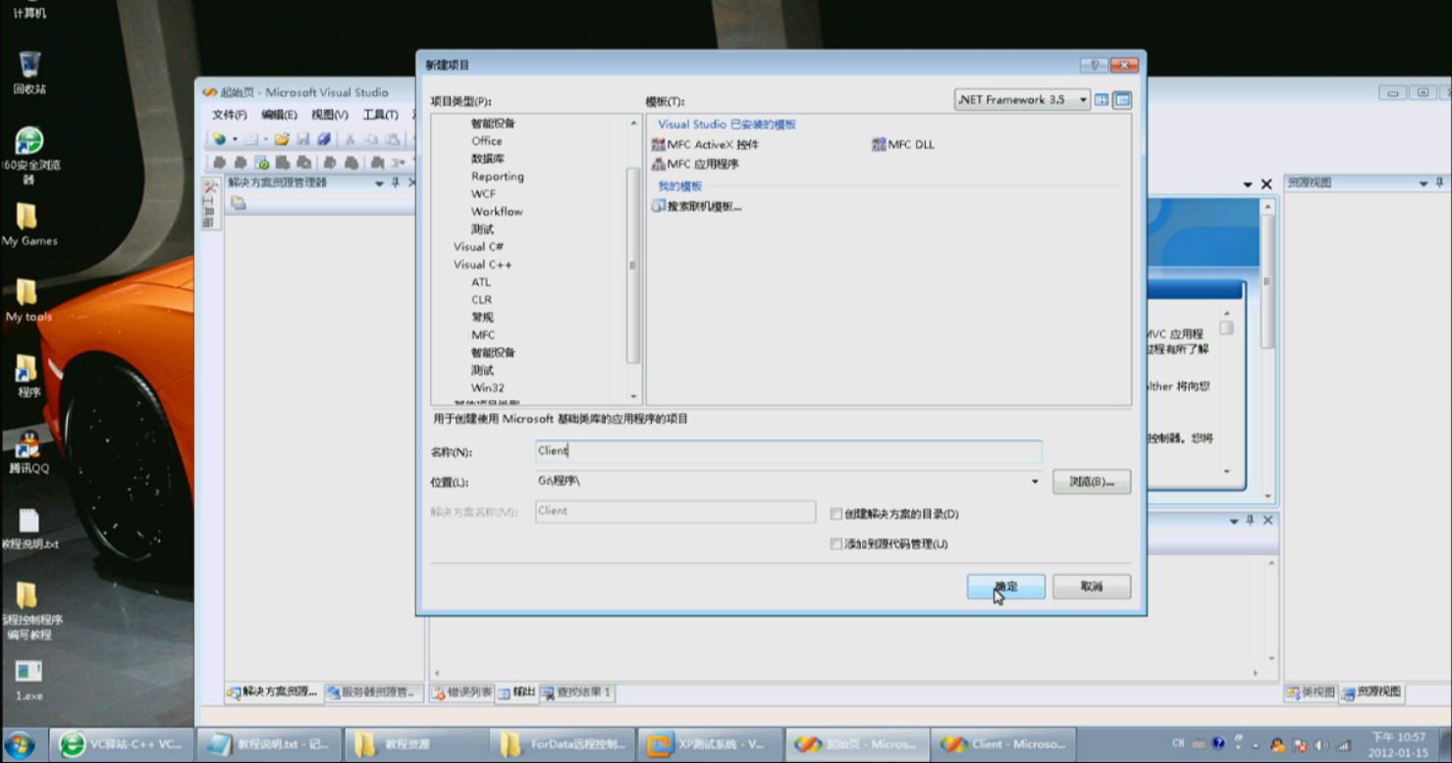The width and height of the screenshot is (1452, 763).
Task: Click the Copy toolbar icon
Action: pyautogui.click(x=370, y=139)
